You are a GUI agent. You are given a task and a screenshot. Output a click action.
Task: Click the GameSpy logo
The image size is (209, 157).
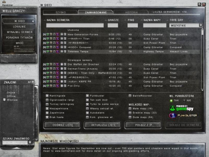181,108
